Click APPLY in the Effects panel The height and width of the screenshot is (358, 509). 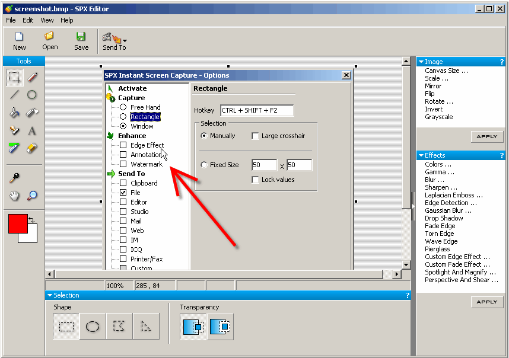click(x=487, y=302)
